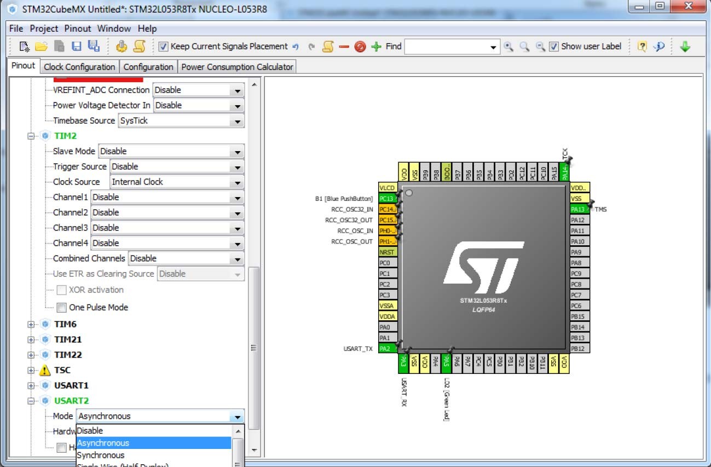
Task: Select Disable in the Mode list
Action: tap(154, 431)
